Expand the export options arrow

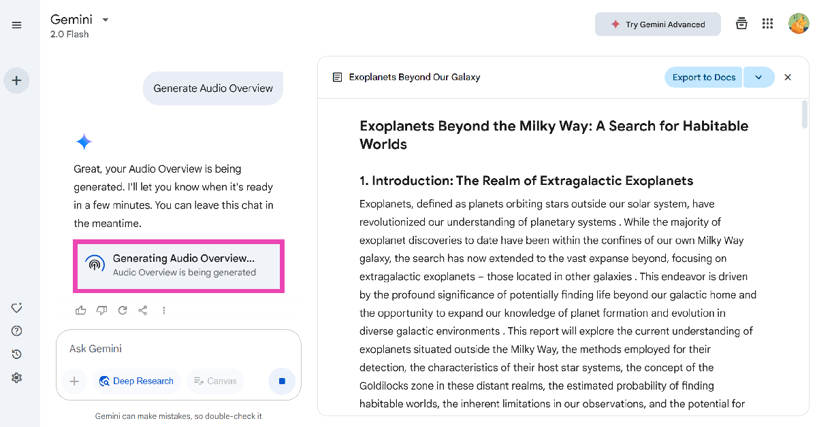click(x=759, y=78)
